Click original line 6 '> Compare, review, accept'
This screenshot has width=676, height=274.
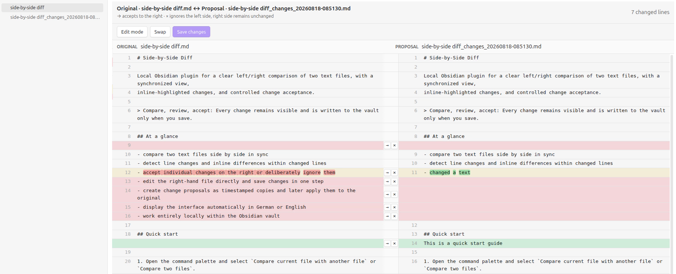tap(258, 114)
